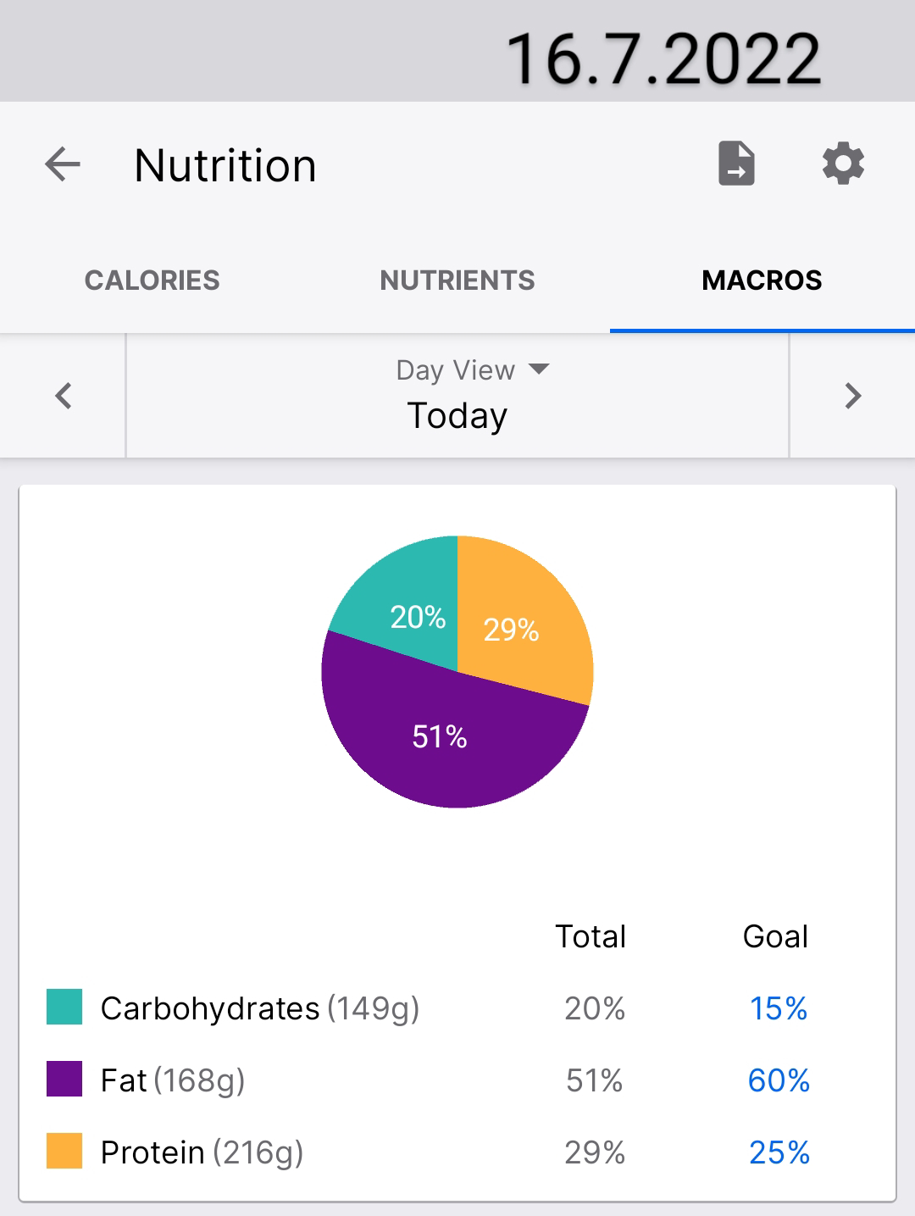
Task: Select the Macros tab
Action: click(x=762, y=280)
